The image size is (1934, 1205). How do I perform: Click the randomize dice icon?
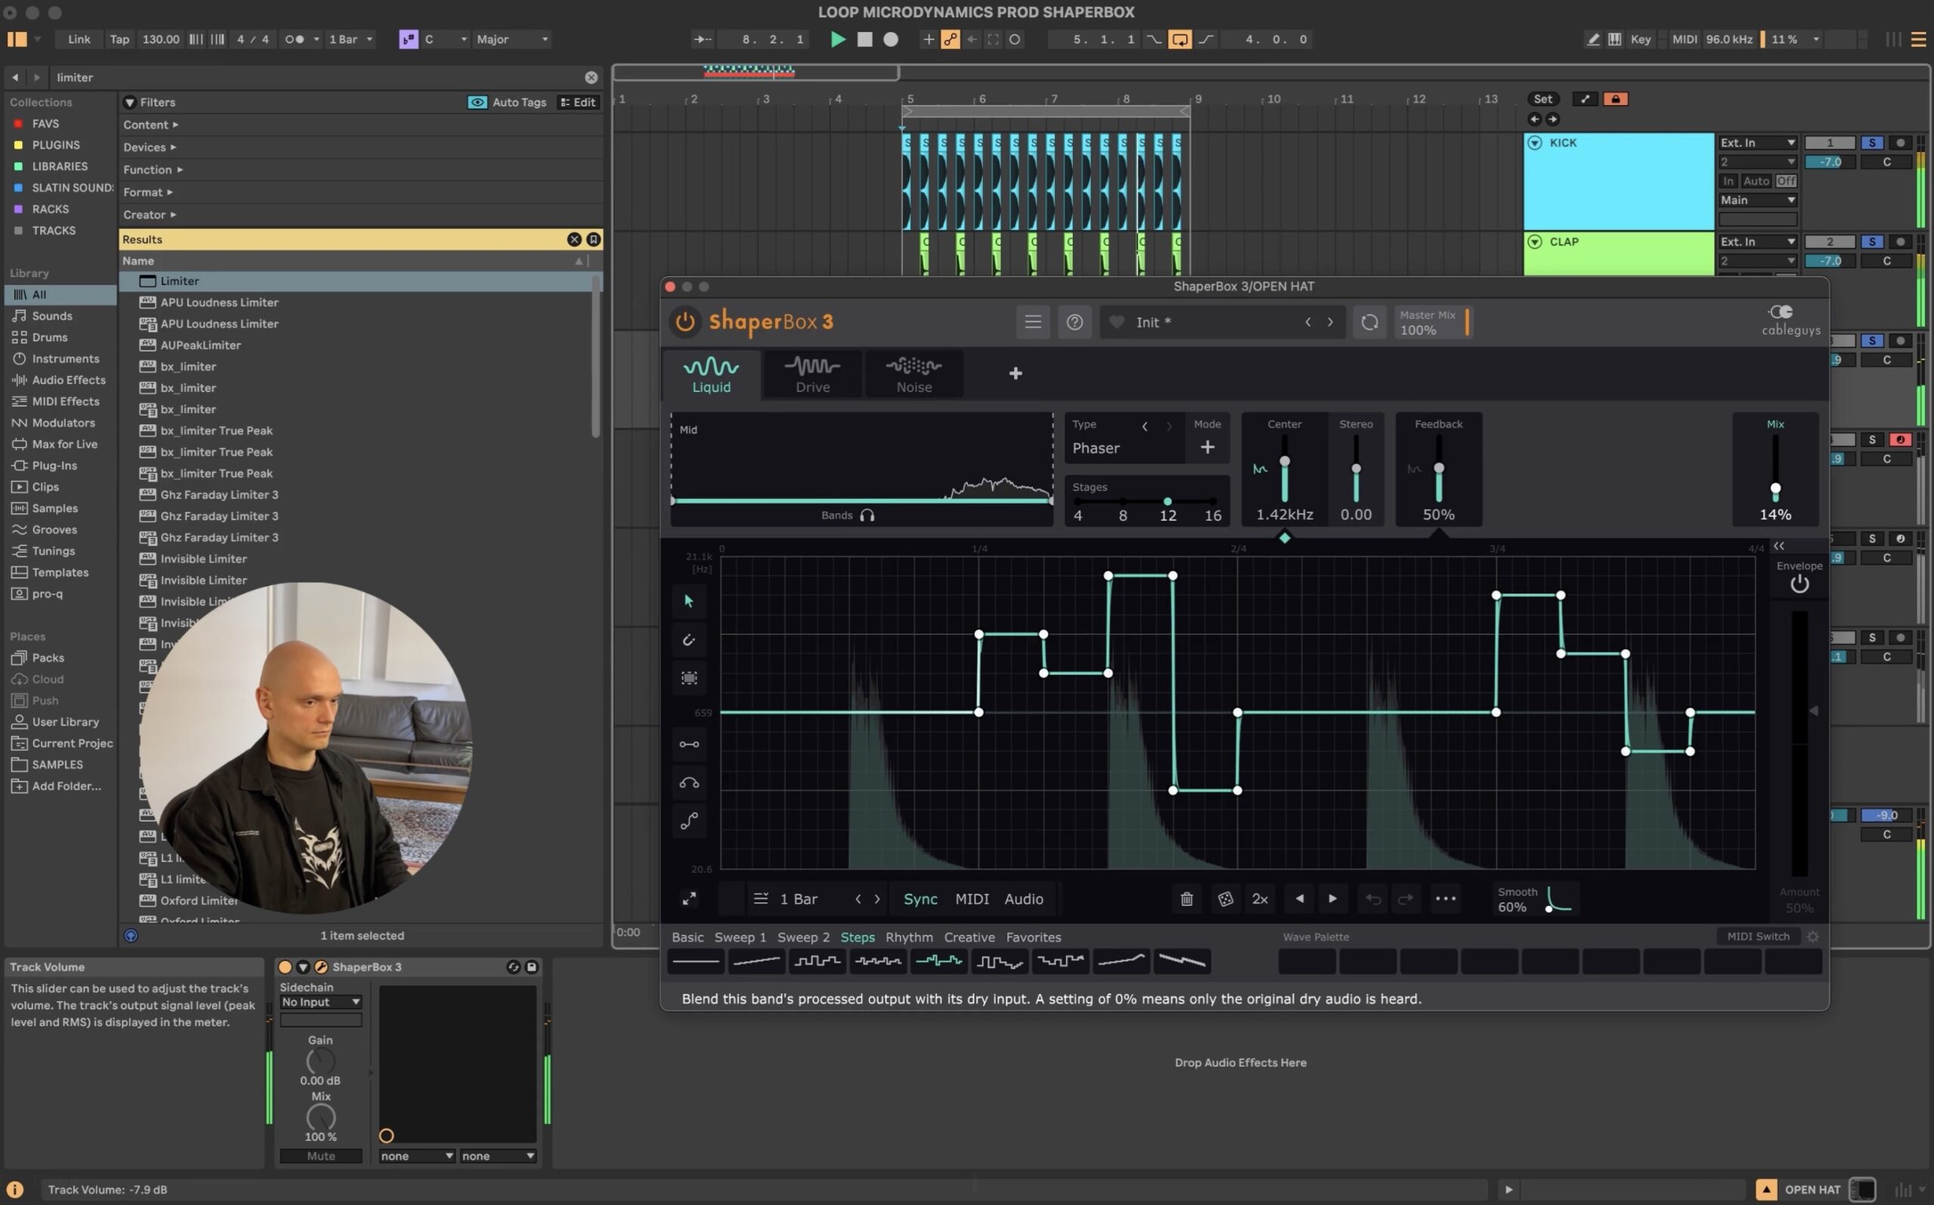(x=1225, y=899)
